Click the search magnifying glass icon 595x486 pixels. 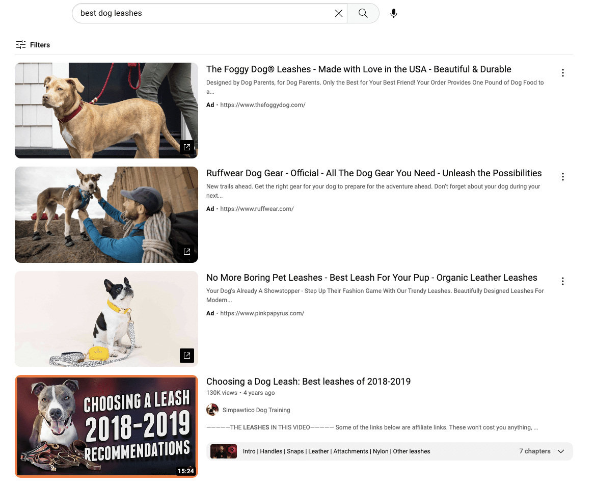click(x=363, y=13)
